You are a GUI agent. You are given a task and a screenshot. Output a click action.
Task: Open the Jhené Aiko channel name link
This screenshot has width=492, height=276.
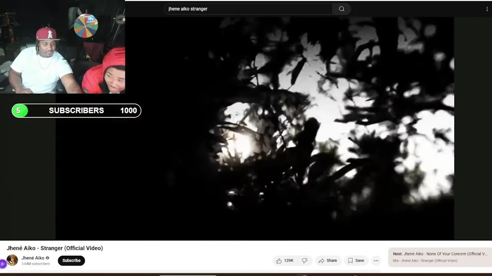(33, 258)
